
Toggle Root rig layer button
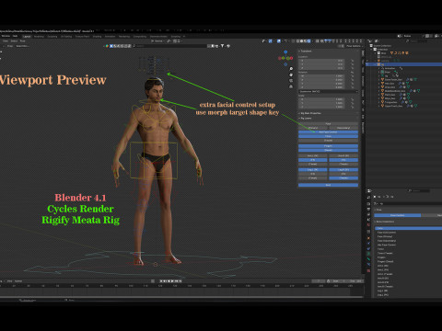tap(328, 185)
